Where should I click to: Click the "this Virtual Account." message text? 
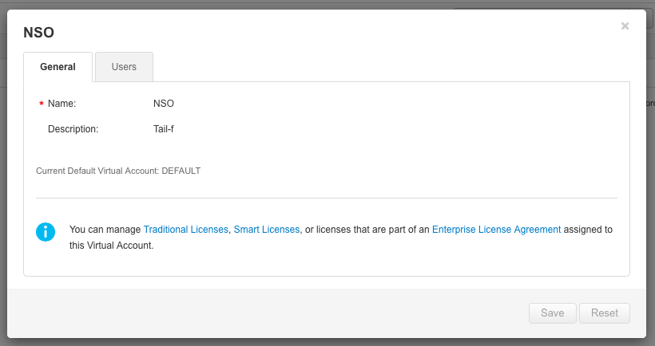(x=111, y=246)
